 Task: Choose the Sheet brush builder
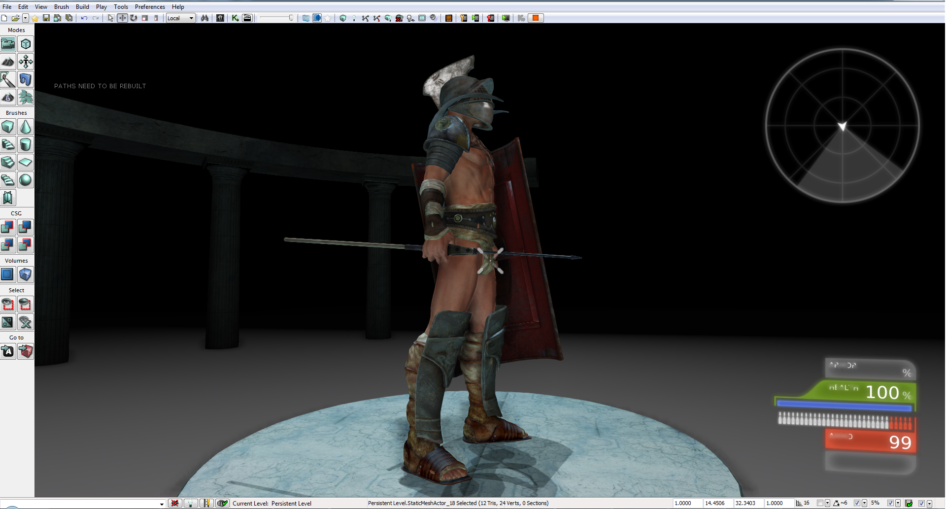click(26, 163)
